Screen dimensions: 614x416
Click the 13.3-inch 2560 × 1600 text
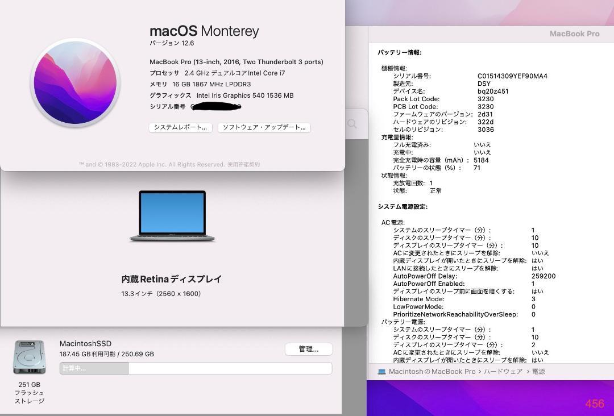[161, 294]
